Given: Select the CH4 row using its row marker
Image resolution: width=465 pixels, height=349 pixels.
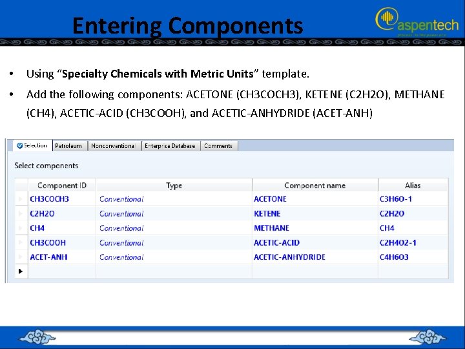Looking at the screenshot, I should (21, 228).
